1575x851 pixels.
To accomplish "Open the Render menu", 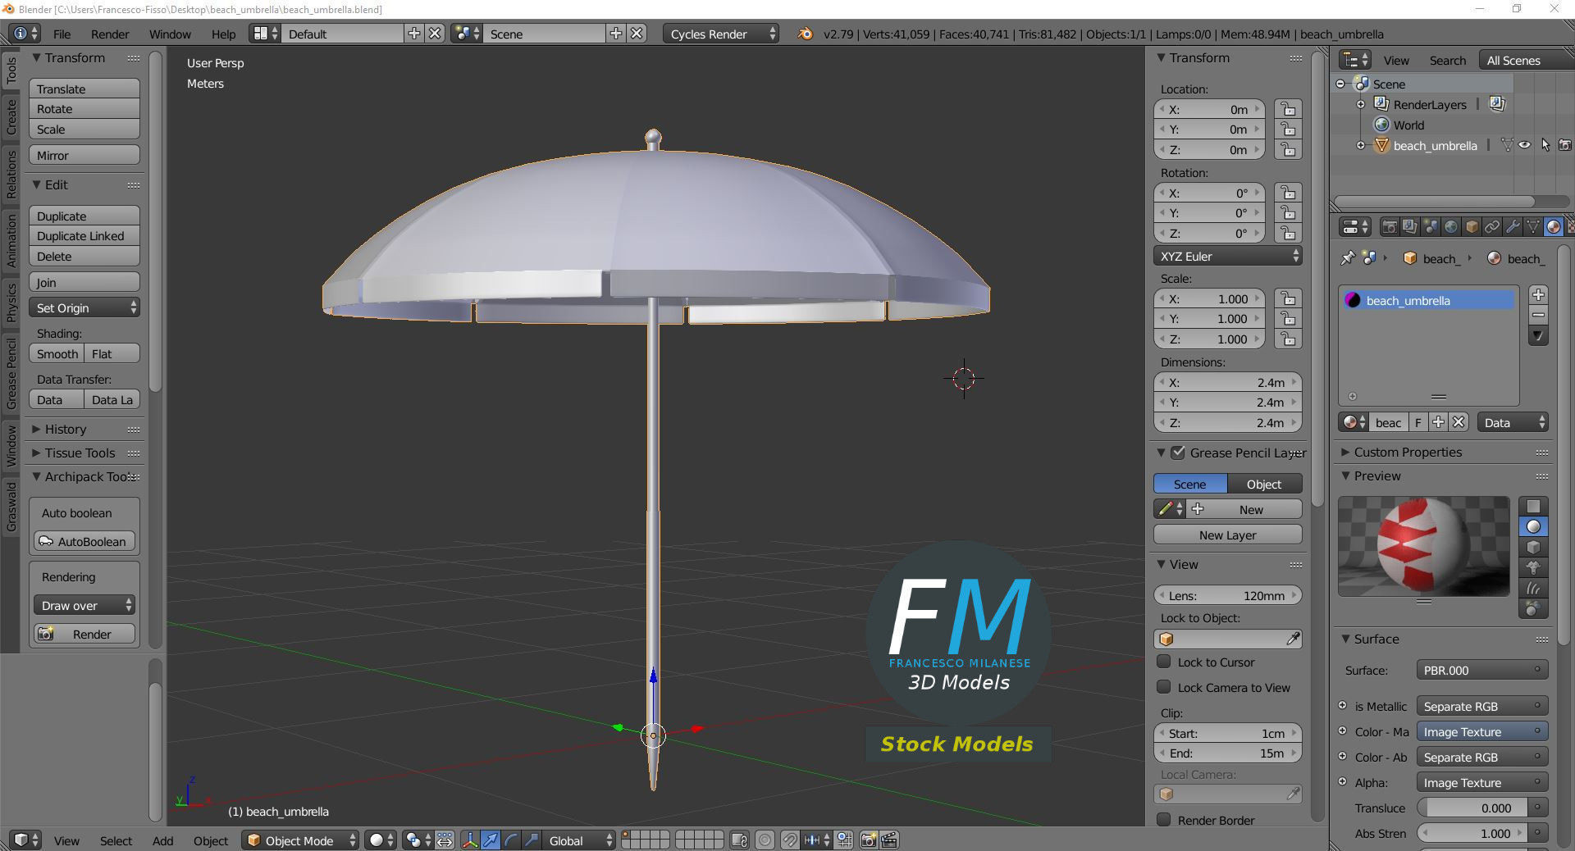I will click(x=110, y=34).
